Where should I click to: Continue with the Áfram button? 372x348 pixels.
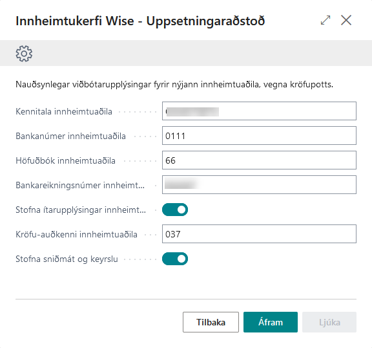271,322
